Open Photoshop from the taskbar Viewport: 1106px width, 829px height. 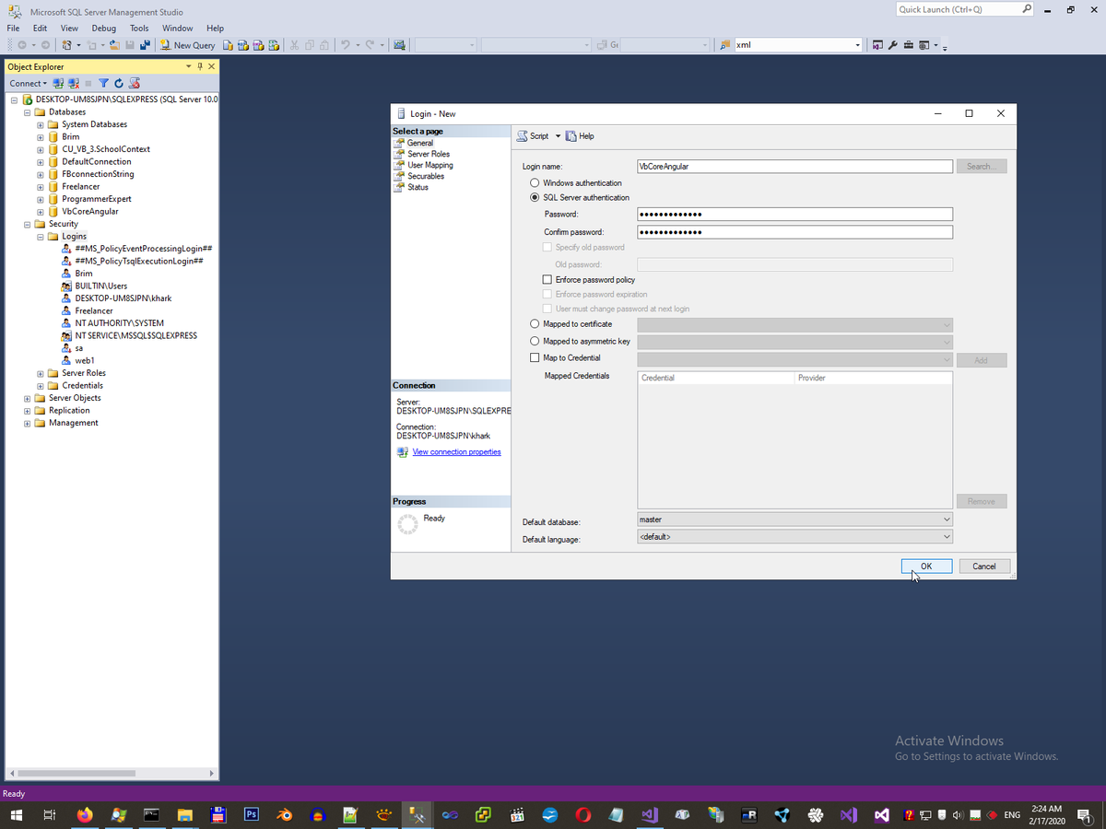(251, 815)
